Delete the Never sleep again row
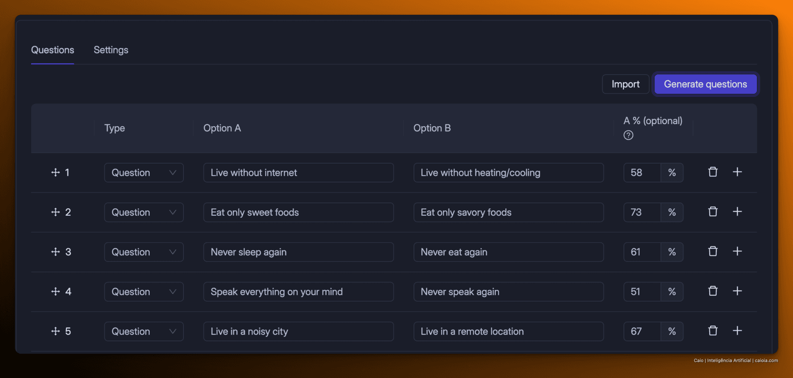The height and width of the screenshot is (378, 793). 713,251
